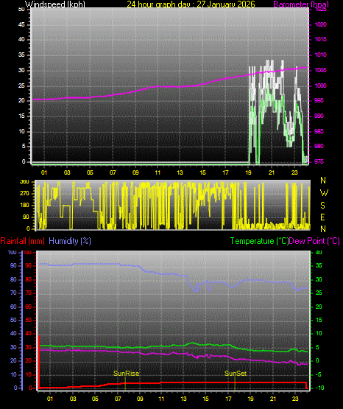Click the 'Dew Point (°C)' legend label
This screenshot has width=343, height=409.
tap(314, 241)
